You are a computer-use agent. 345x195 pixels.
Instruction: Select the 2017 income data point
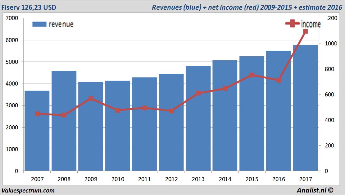click(305, 31)
